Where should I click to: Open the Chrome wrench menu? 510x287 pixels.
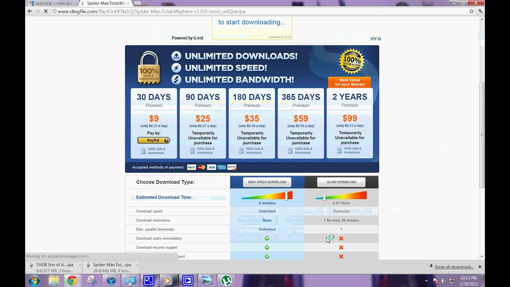[x=481, y=11]
